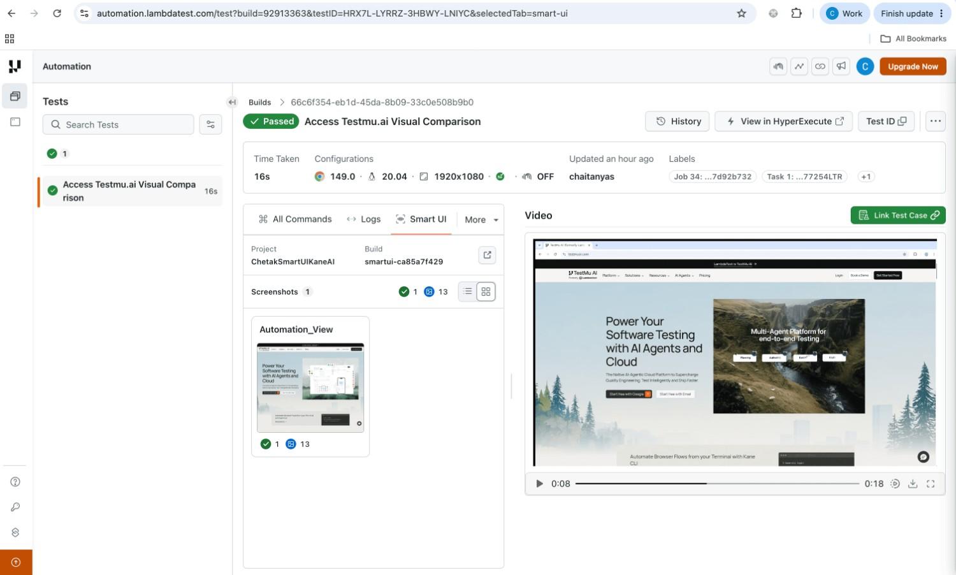Click the tunnel icon in top header
The width and height of the screenshot is (956, 575).
(x=778, y=66)
